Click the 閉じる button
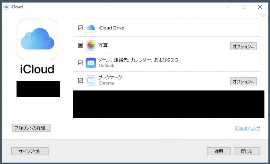This screenshot has height=164, width=270. [x=247, y=151]
